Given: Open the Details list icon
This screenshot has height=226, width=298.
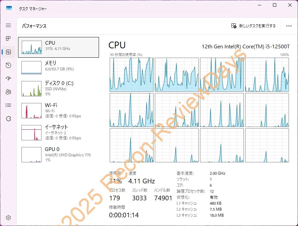Looking at the screenshot, I should [8, 105].
